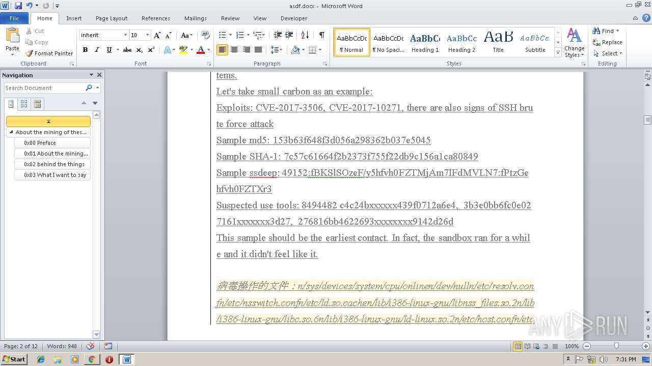This screenshot has height=366, width=652.
Task: Click the Bullets list icon
Action: [222, 35]
